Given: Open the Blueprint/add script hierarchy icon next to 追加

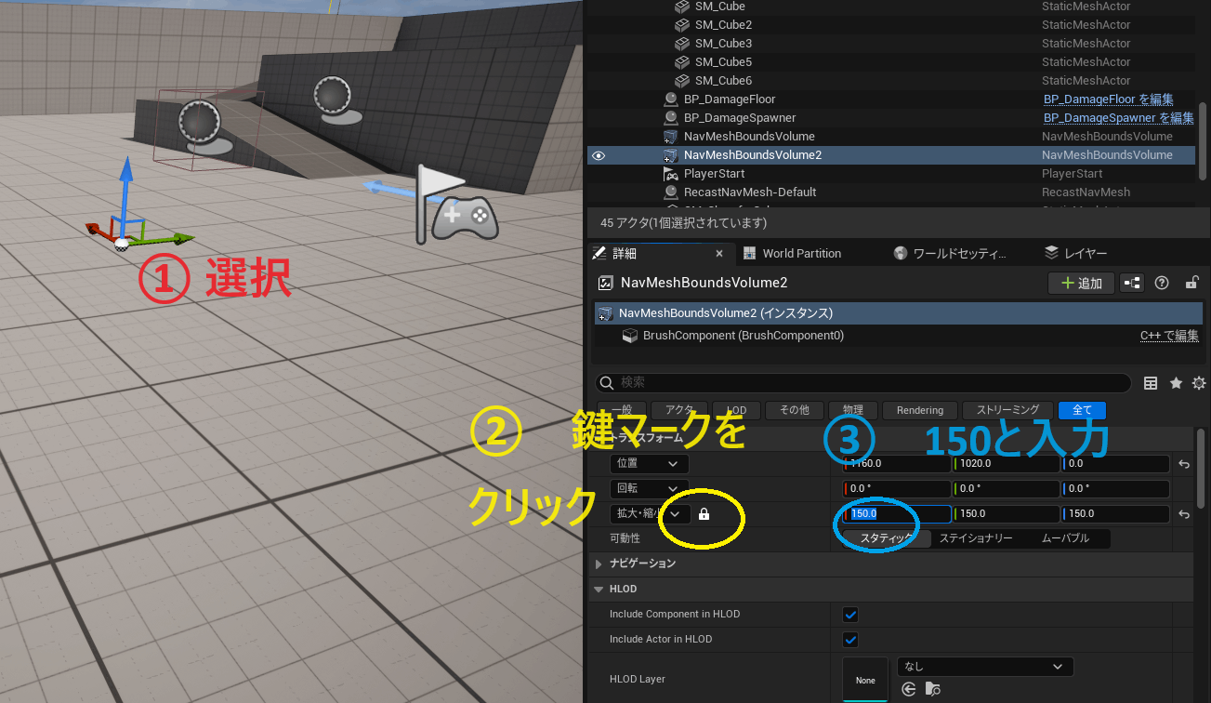Looking at the screenshot, I should tap(1132, 283).
